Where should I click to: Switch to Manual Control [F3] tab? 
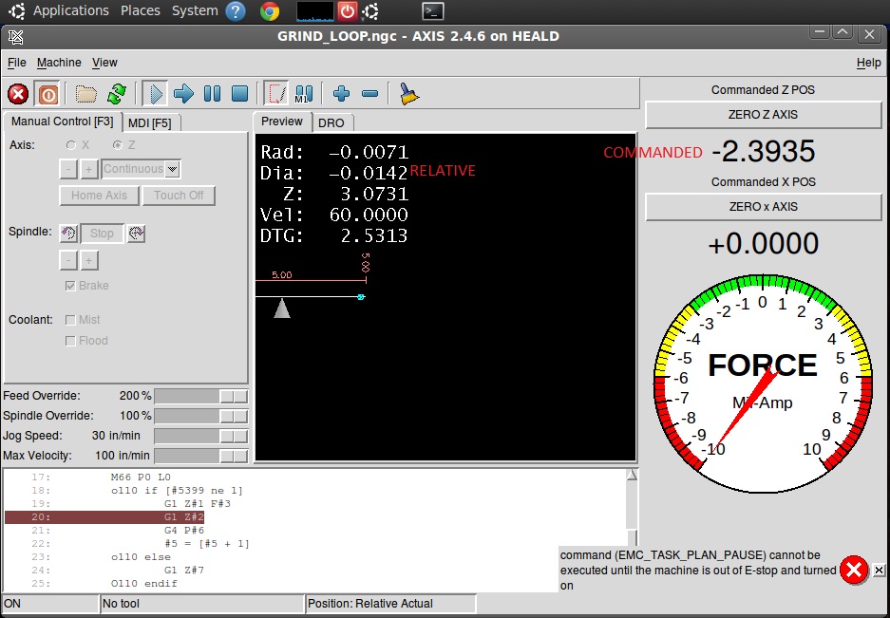pyautogui.click(x=63, y=122)
